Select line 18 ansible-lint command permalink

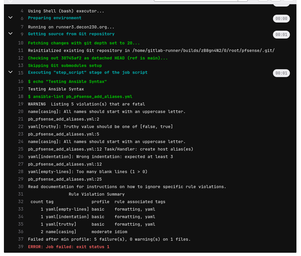(x=21, y=96)
